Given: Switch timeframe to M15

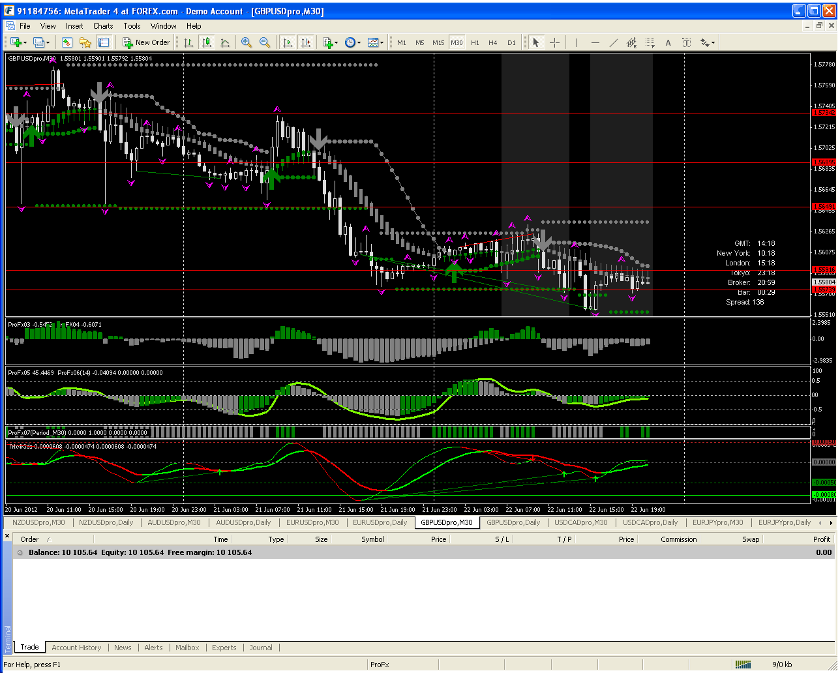Looking at the screenshot, I should pos(438,42).
